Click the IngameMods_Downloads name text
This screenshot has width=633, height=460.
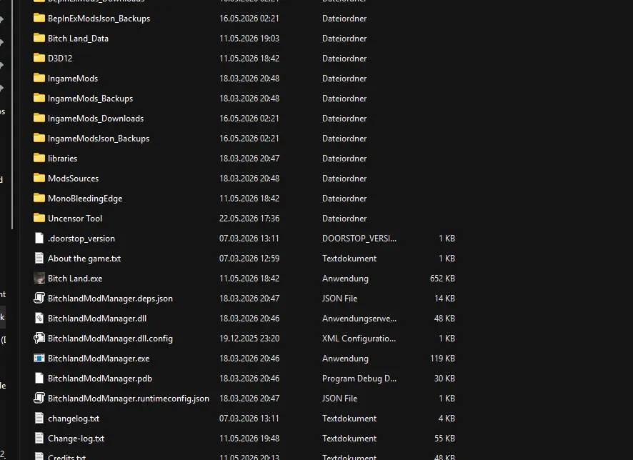pyautogui.click(x=96, y=119)
